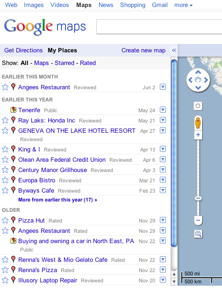Star the Angees Restaurant Reviewed entry
The width and height of the screenshot is (222, 288).
pyautogui.click(x=5, y=87)
